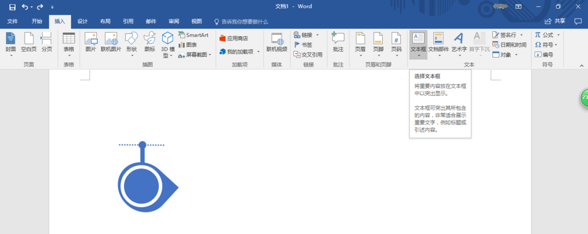Open the 形状 shapes gallery

132,45
